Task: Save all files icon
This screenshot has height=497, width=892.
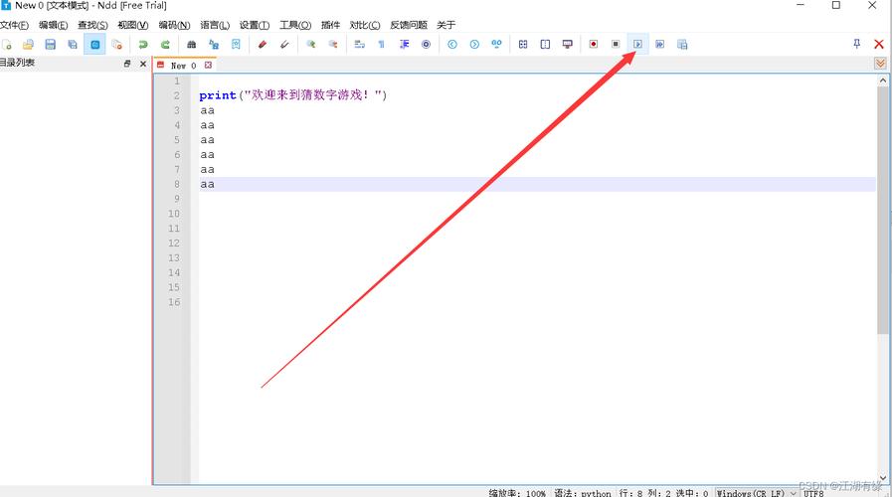Action: pyautogui.click(x=73, y=45)
